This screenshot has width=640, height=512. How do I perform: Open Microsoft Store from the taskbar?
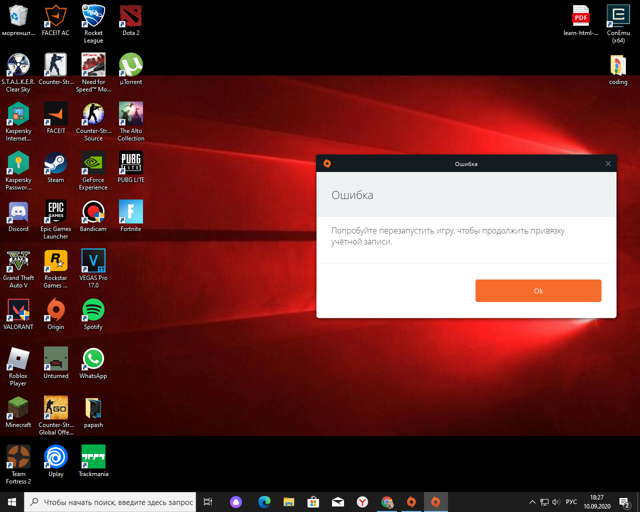point(313,502)
